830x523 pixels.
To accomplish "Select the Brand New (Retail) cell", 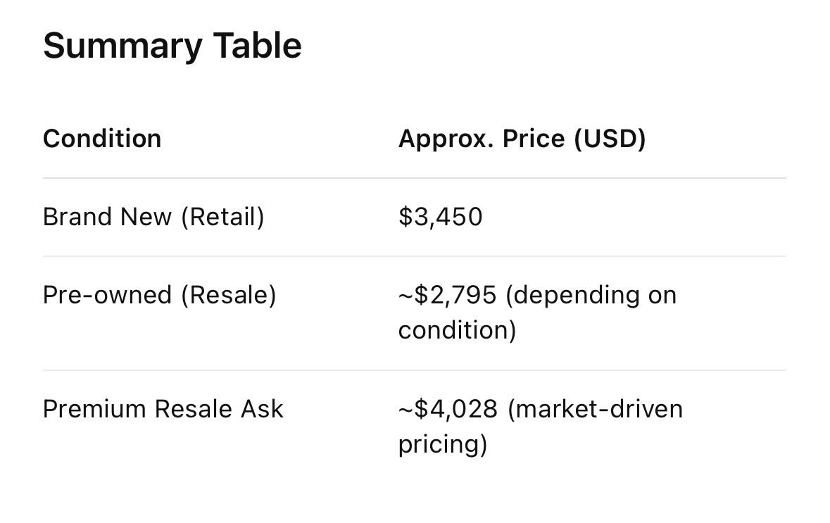I will click(x=153, y=217).
